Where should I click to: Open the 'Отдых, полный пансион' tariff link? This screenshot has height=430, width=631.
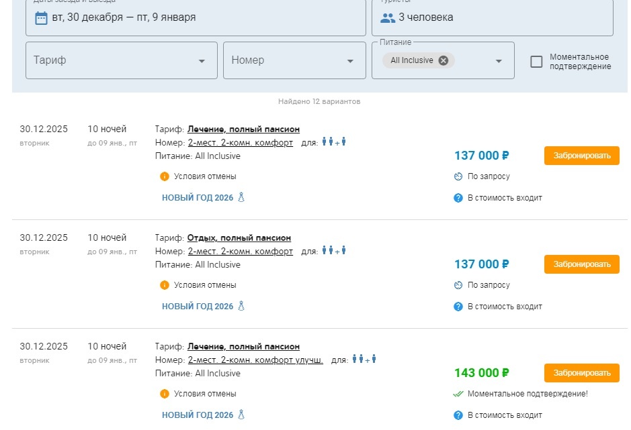(x=239, y=238)
